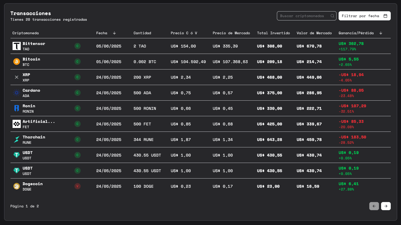
Task: Sort by Fecha using the arrow icon
Action: (x=114, y=33)
